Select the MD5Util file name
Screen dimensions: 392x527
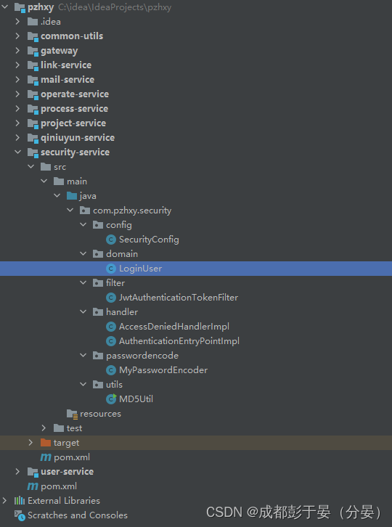136,399
